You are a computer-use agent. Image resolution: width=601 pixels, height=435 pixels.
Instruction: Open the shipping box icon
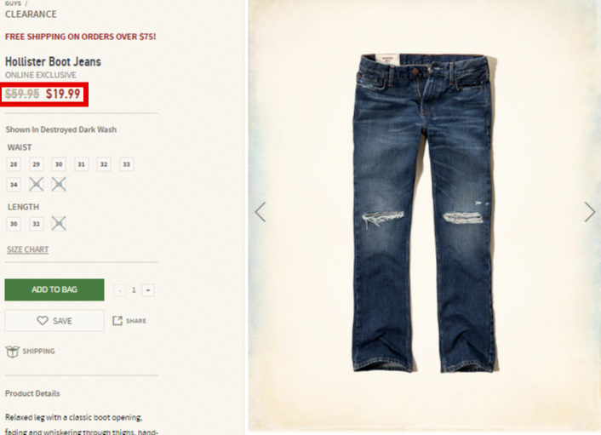click(12, 351)
